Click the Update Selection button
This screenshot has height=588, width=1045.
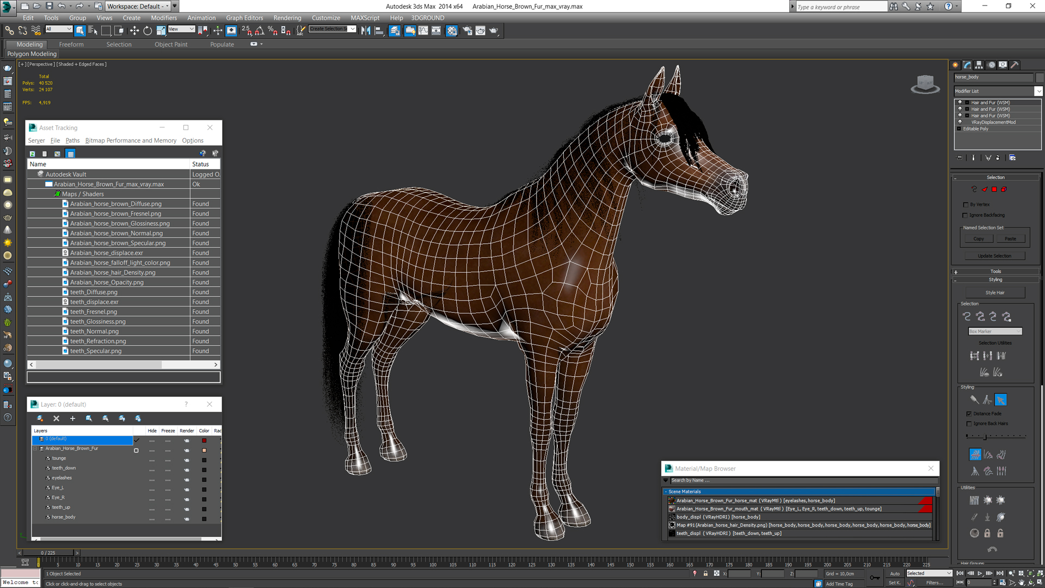click(x=994, y=256)
